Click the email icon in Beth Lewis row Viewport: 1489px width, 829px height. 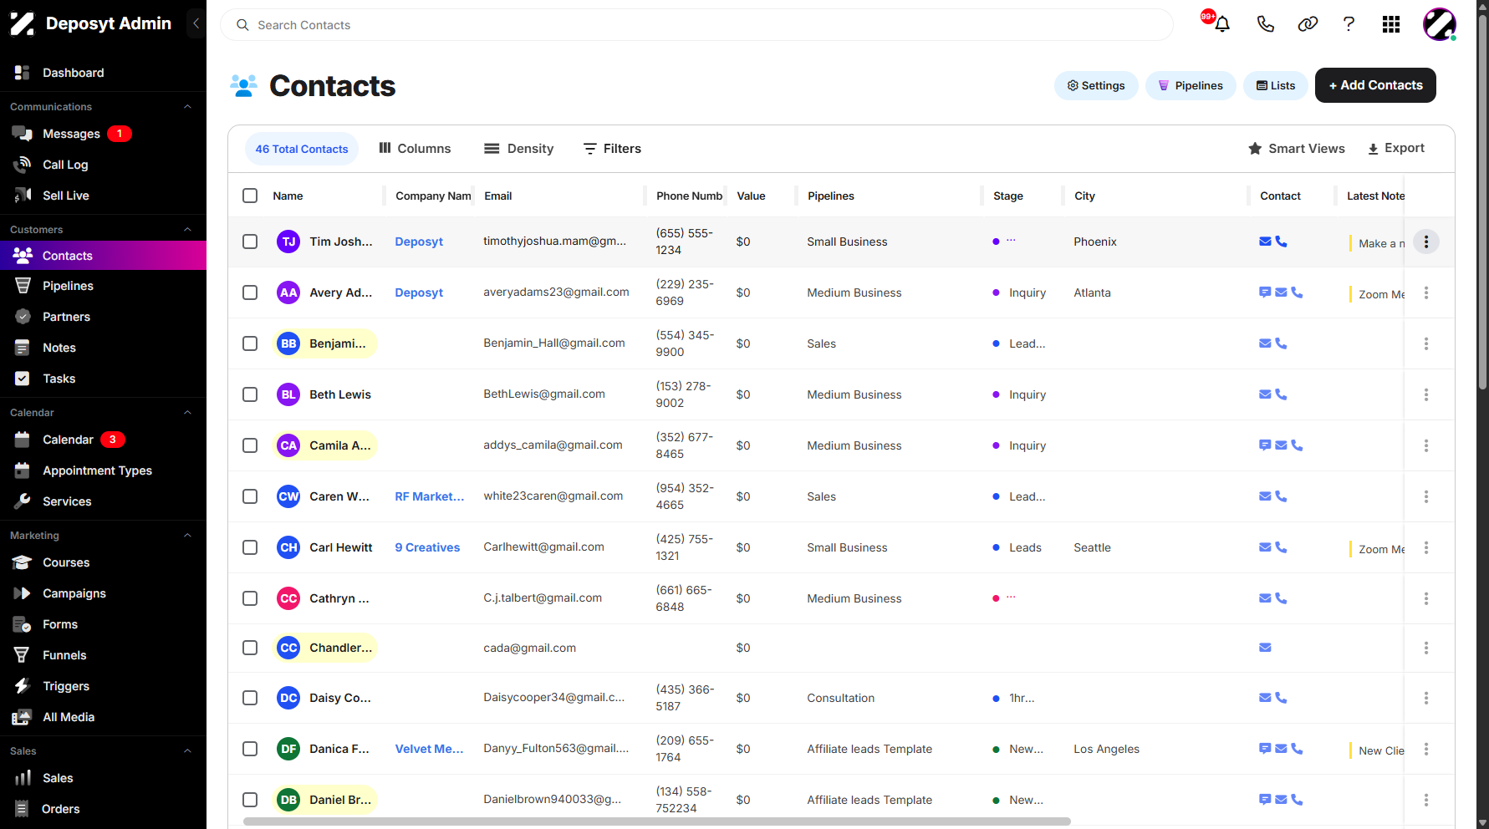1265,394
